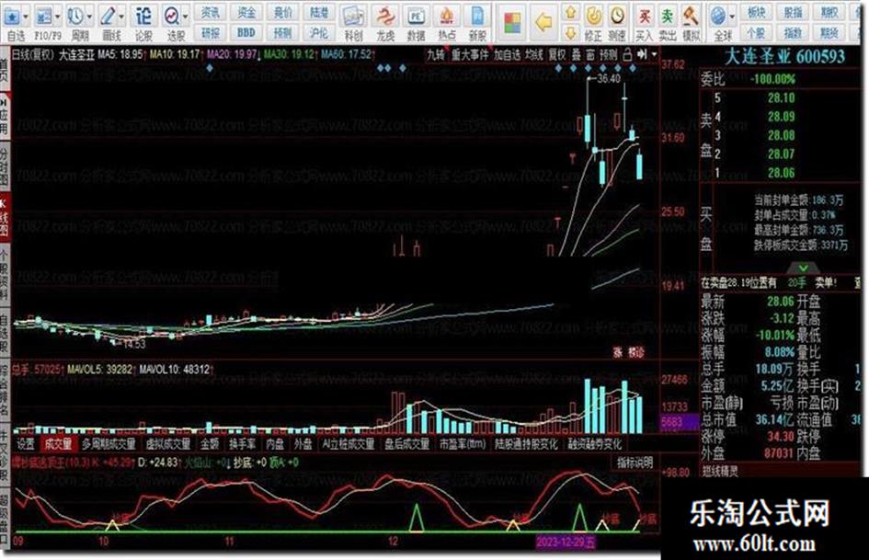
Task: Expand the dropdown arrow next to 全球
Action: tap(732, 17)
